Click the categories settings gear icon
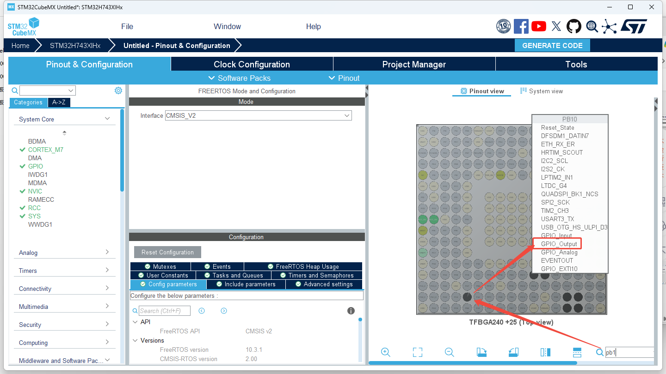Viewport: 666px width, 374px height. (x=118, y=90)
